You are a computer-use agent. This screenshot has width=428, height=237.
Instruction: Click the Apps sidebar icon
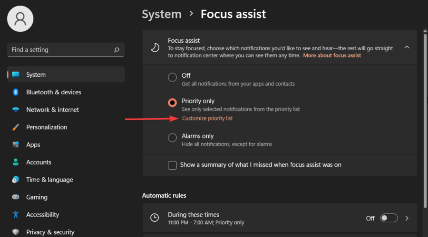click(x=16, y=145)
